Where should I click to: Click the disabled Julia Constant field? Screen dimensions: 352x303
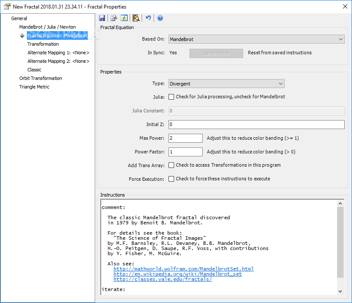[256, 111]
